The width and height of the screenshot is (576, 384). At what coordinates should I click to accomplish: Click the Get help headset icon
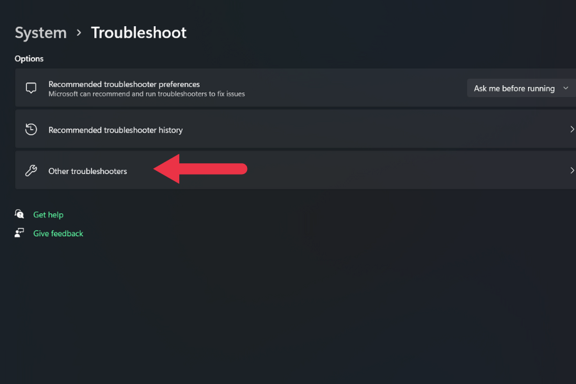pyautogui.click(x=19, y=214)
